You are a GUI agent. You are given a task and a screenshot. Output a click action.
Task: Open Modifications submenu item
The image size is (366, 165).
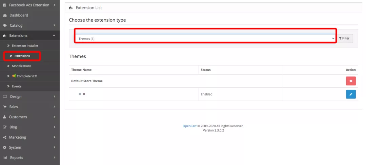coord(22,66)
